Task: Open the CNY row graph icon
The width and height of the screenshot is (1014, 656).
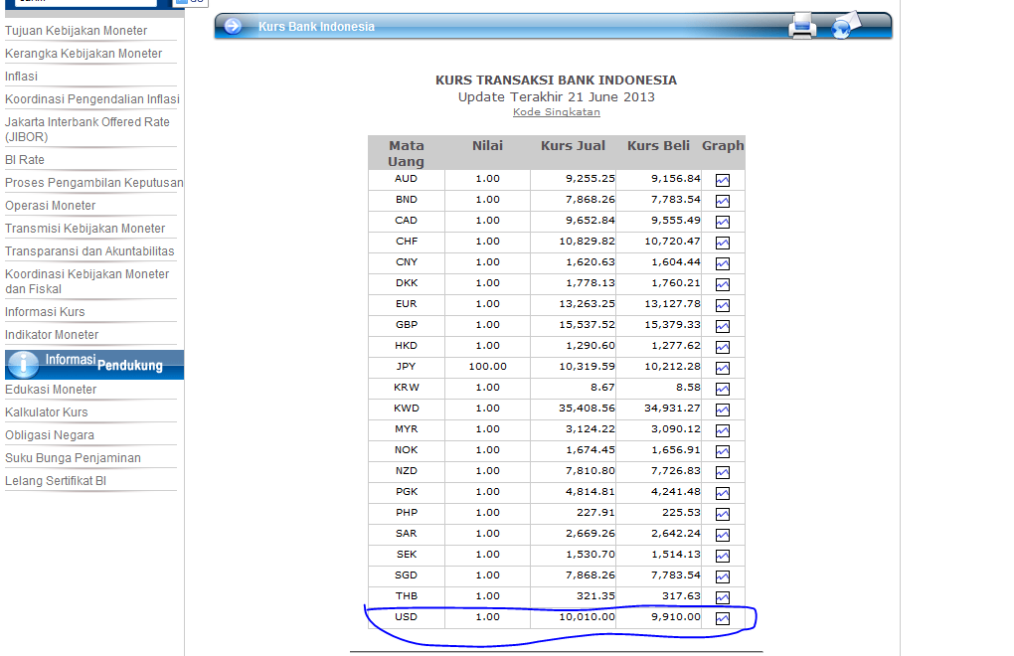Action: pos(723,263)
